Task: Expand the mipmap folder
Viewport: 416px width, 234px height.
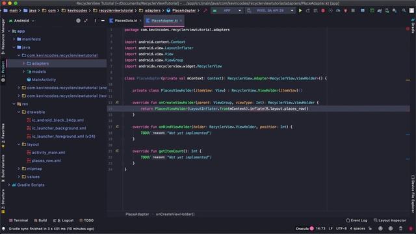Action: (19, 168)
